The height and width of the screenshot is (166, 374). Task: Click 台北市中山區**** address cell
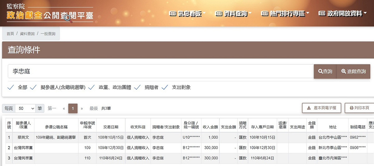click(333, 137)
